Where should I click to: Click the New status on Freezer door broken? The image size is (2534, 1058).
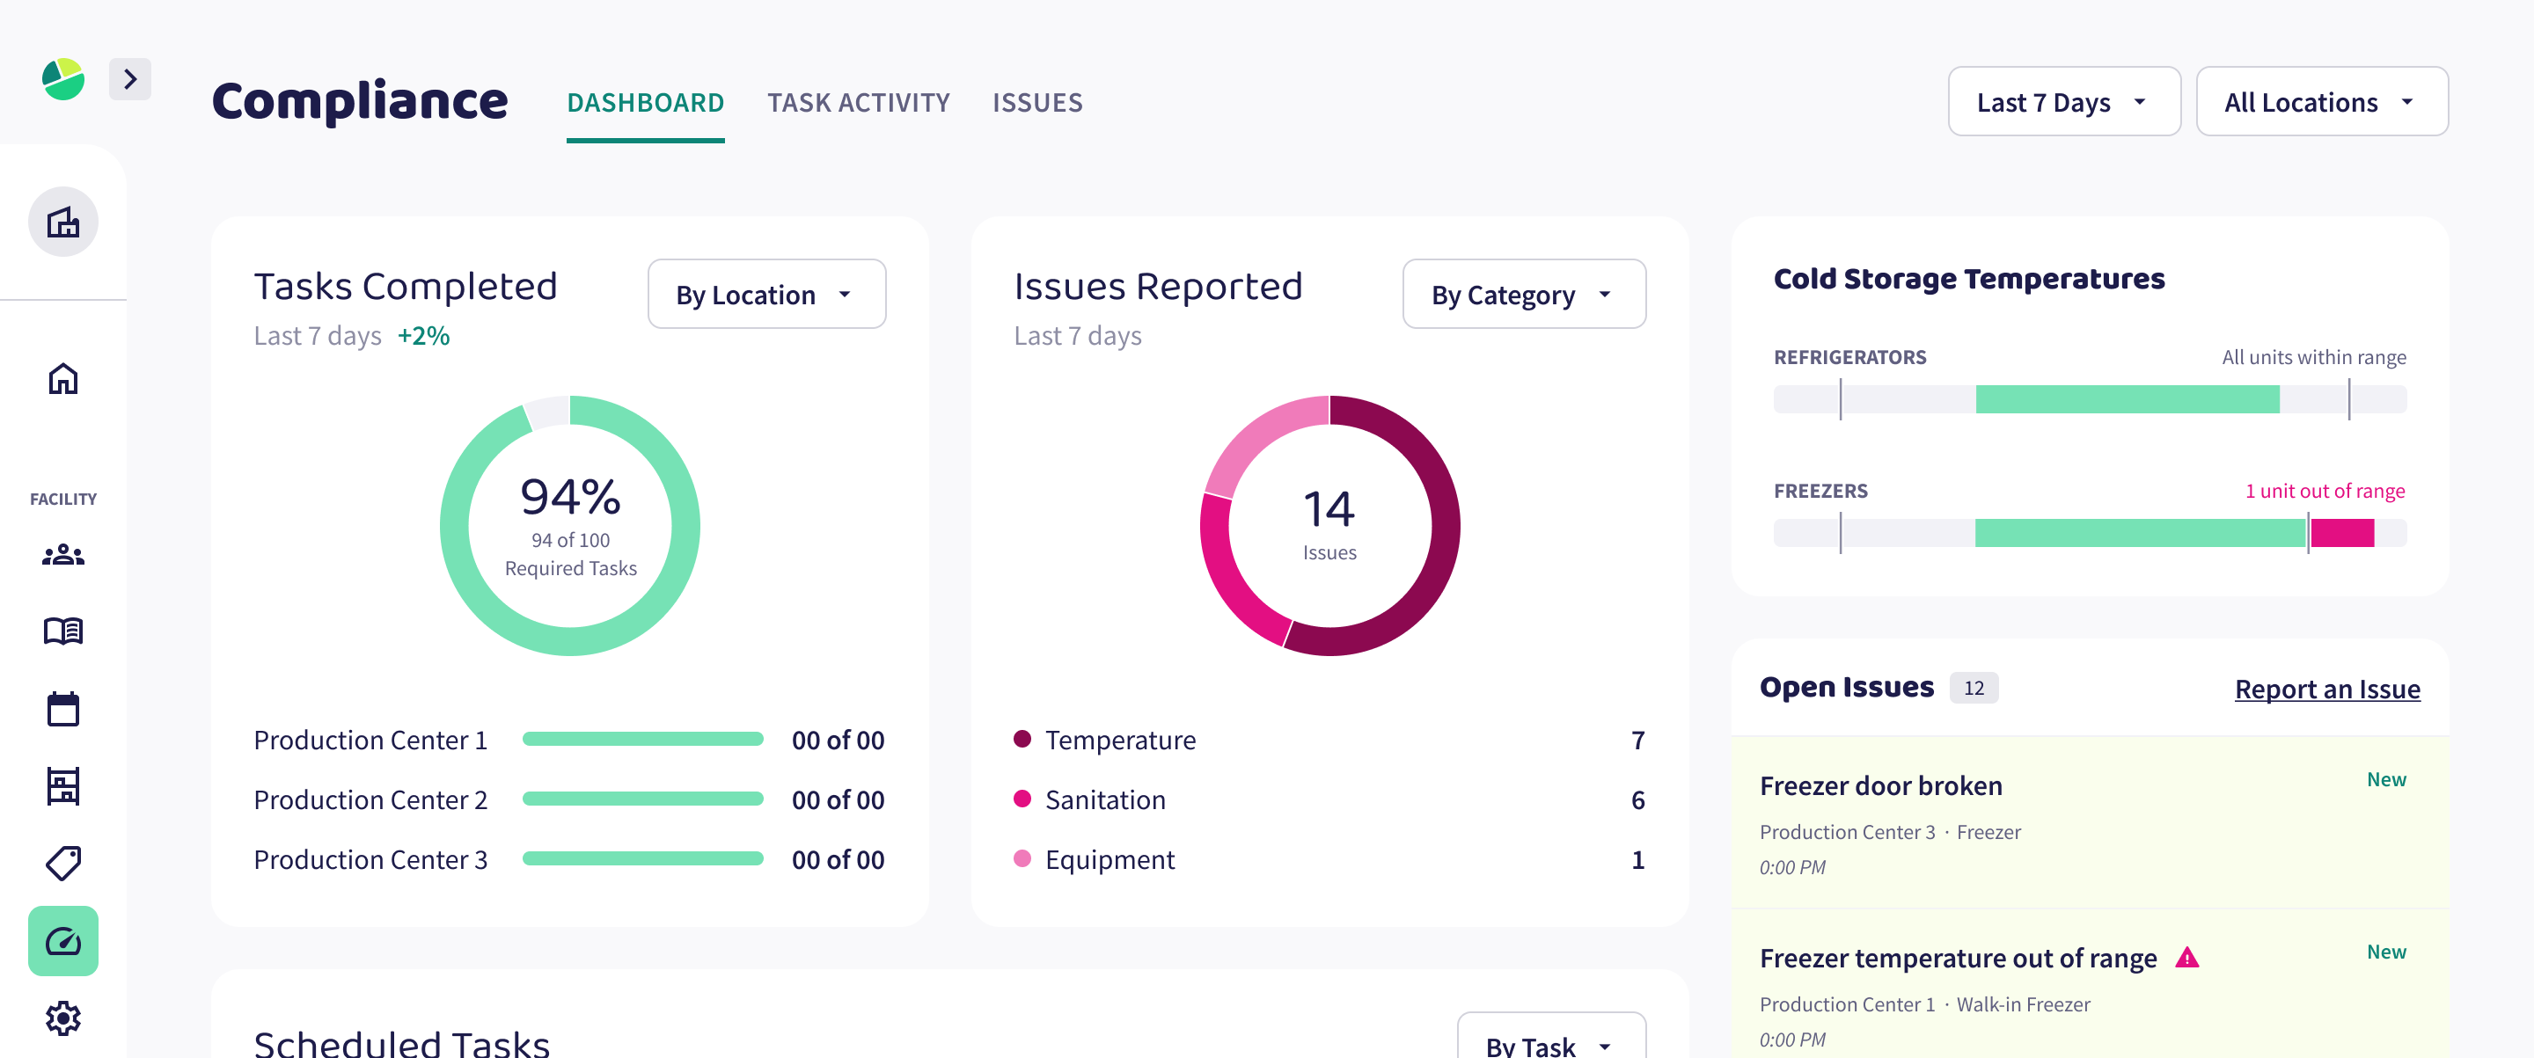click(x=2385, y=780)
